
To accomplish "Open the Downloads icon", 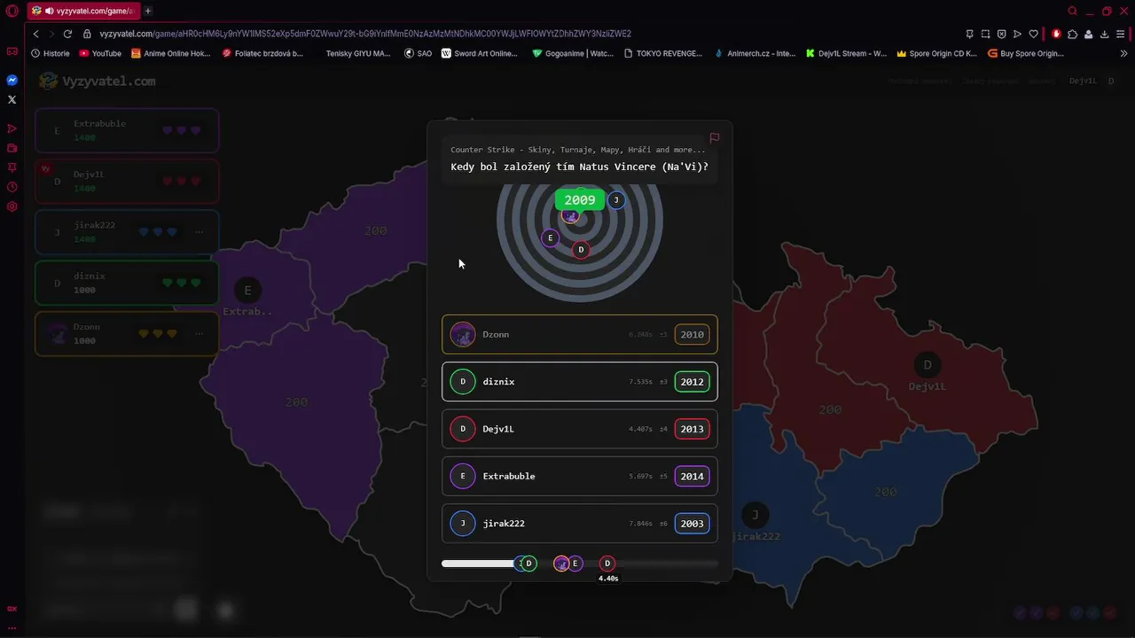I will point(1104,34).
